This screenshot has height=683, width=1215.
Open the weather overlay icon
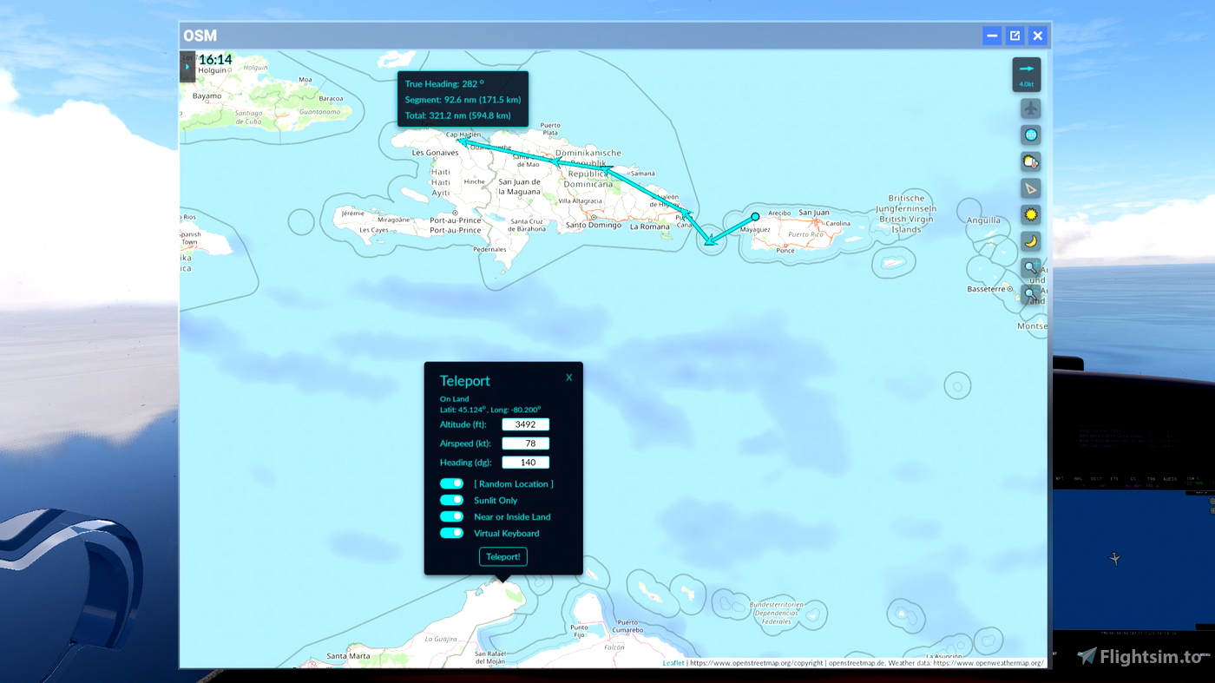point(1030,162)
